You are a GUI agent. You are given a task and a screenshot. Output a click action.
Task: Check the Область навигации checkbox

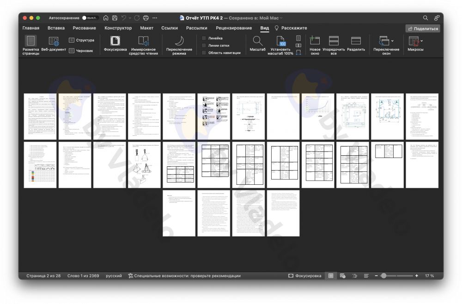click(204, 53)
